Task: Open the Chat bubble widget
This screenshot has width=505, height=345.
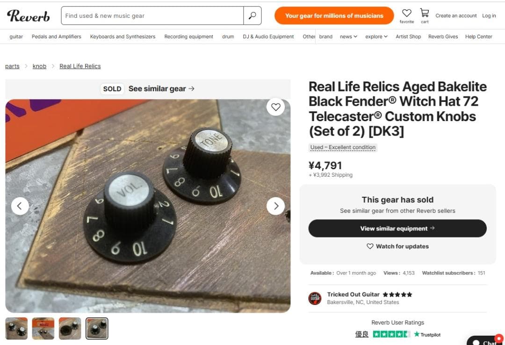Action: [x=485, y=342]
